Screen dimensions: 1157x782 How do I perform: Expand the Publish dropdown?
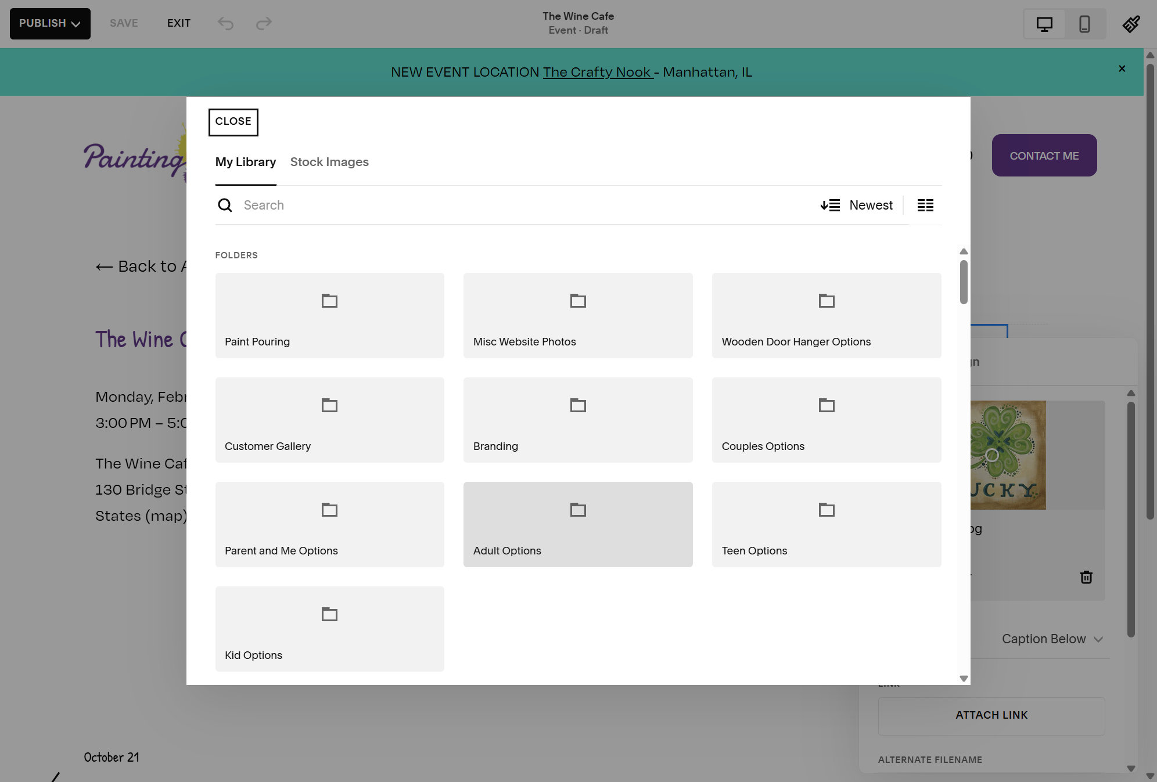[x=50, y=24]
